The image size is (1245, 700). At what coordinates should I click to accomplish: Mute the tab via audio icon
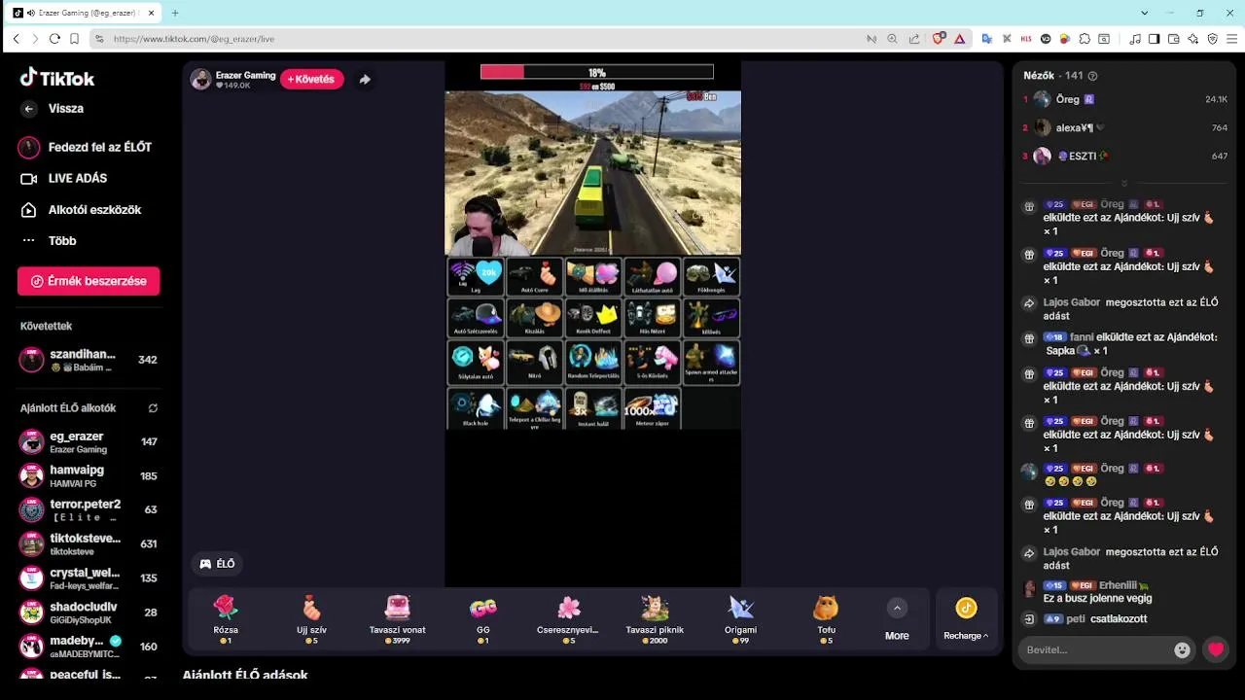pos(31,13)
